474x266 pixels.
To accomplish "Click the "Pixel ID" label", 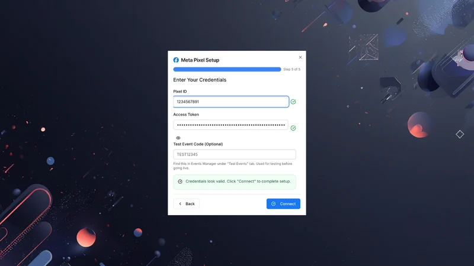I will [x=180, y=92].
